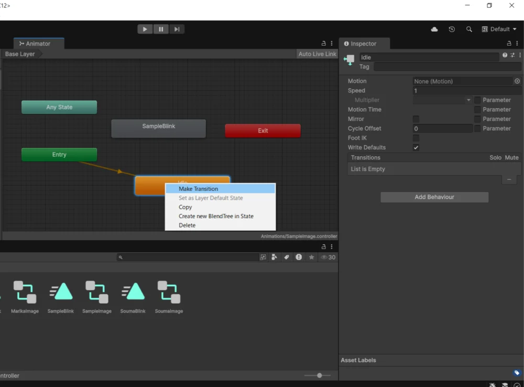Open the Default layout dropdown

[499, 29]
